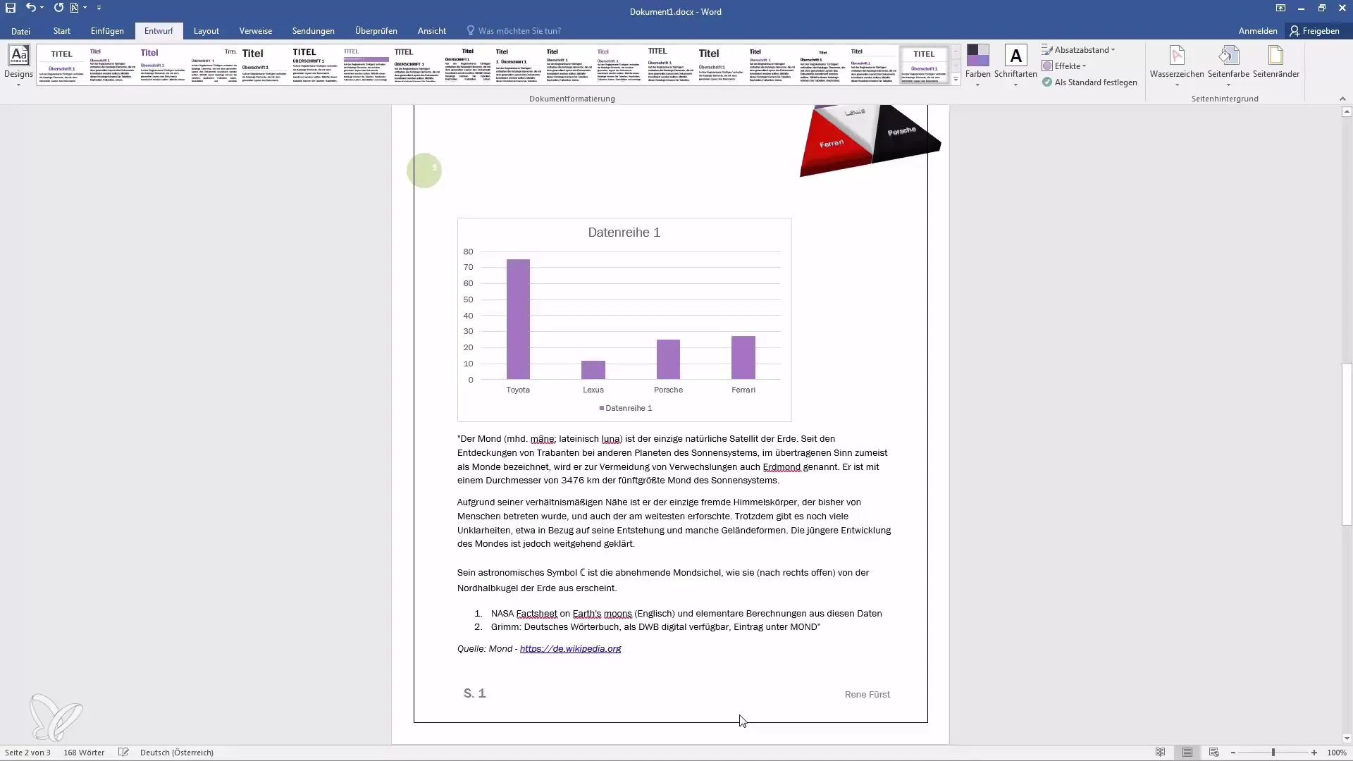This screenshot has width=1353, height=761.
Task: Click the new document icon in quick access toolbar
Action: [x=74, y=8]
